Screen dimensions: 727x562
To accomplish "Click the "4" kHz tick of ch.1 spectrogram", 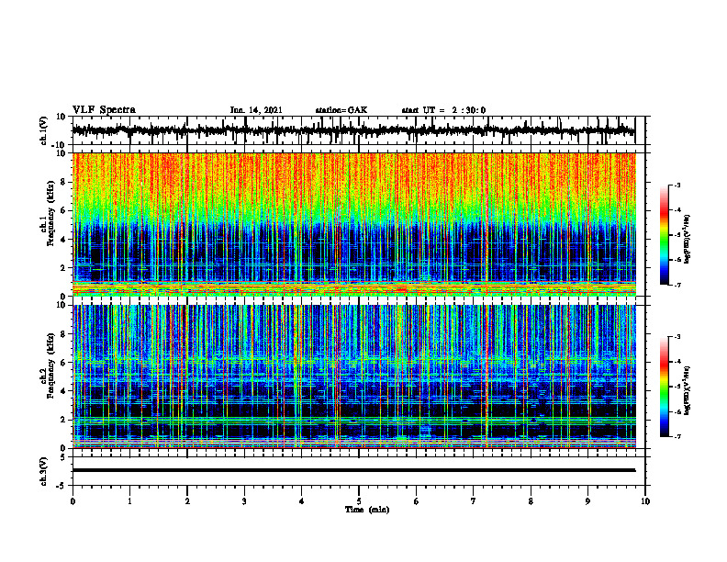I will point(63,240).
